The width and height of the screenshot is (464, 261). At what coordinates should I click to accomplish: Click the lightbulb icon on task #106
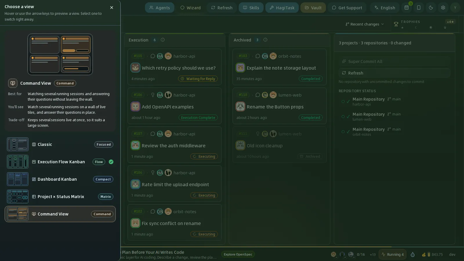tap(153, 95)
